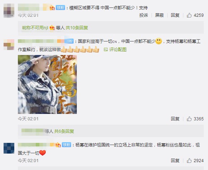
Task: Open the first commenter's avatar
Action: pos(9,10)
